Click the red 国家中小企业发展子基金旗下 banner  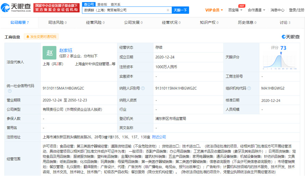(57, 8)
